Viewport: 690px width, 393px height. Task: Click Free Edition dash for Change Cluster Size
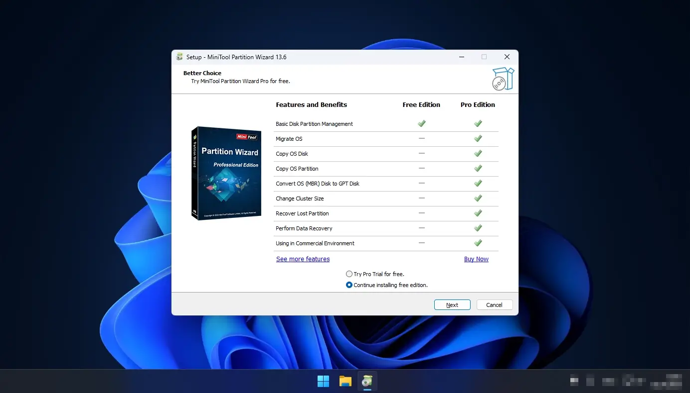pyautogui.click(x=422, y=198)
